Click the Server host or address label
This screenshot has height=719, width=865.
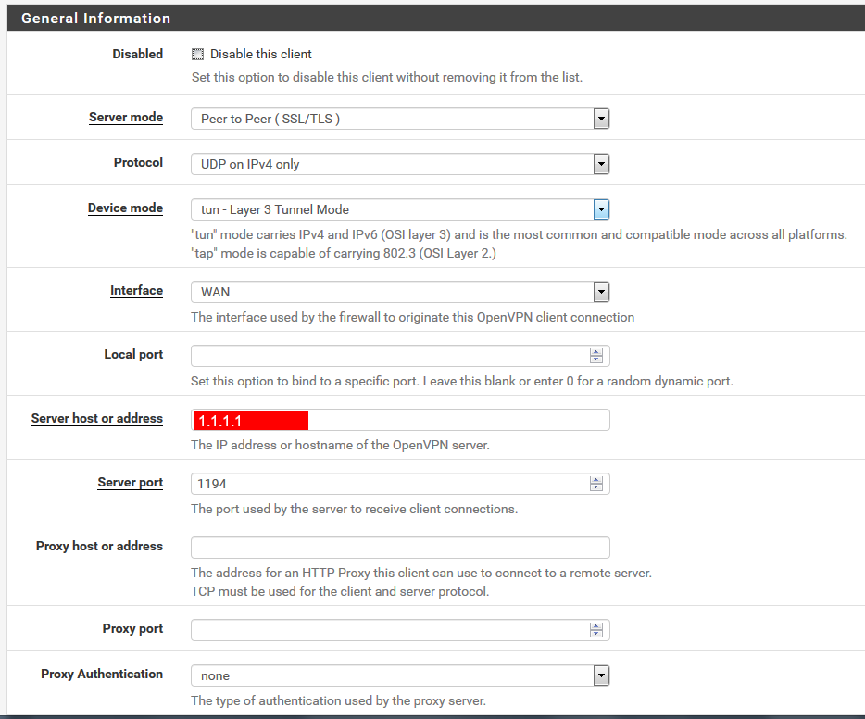pyautogui.click(x=97, y=419)
